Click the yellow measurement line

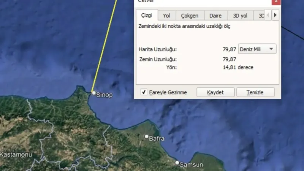click(105, 46)
